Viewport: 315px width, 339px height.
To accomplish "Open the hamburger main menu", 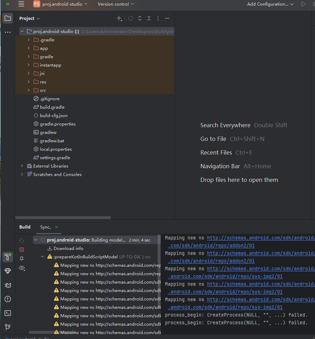I will coord(21,4).
